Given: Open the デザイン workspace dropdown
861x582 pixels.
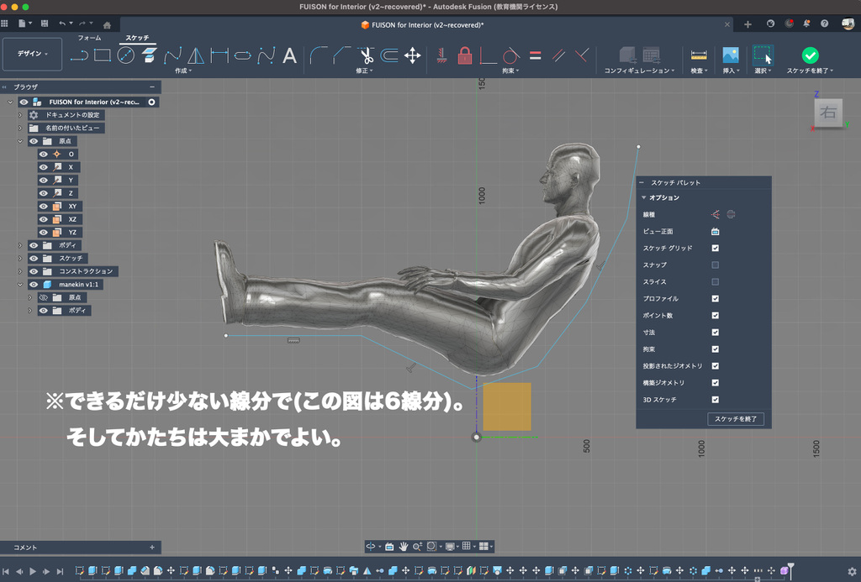Looking at the screenshot, I should click(33, 54).
